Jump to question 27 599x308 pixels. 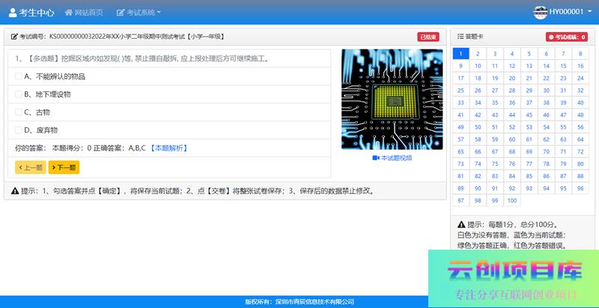495,90
